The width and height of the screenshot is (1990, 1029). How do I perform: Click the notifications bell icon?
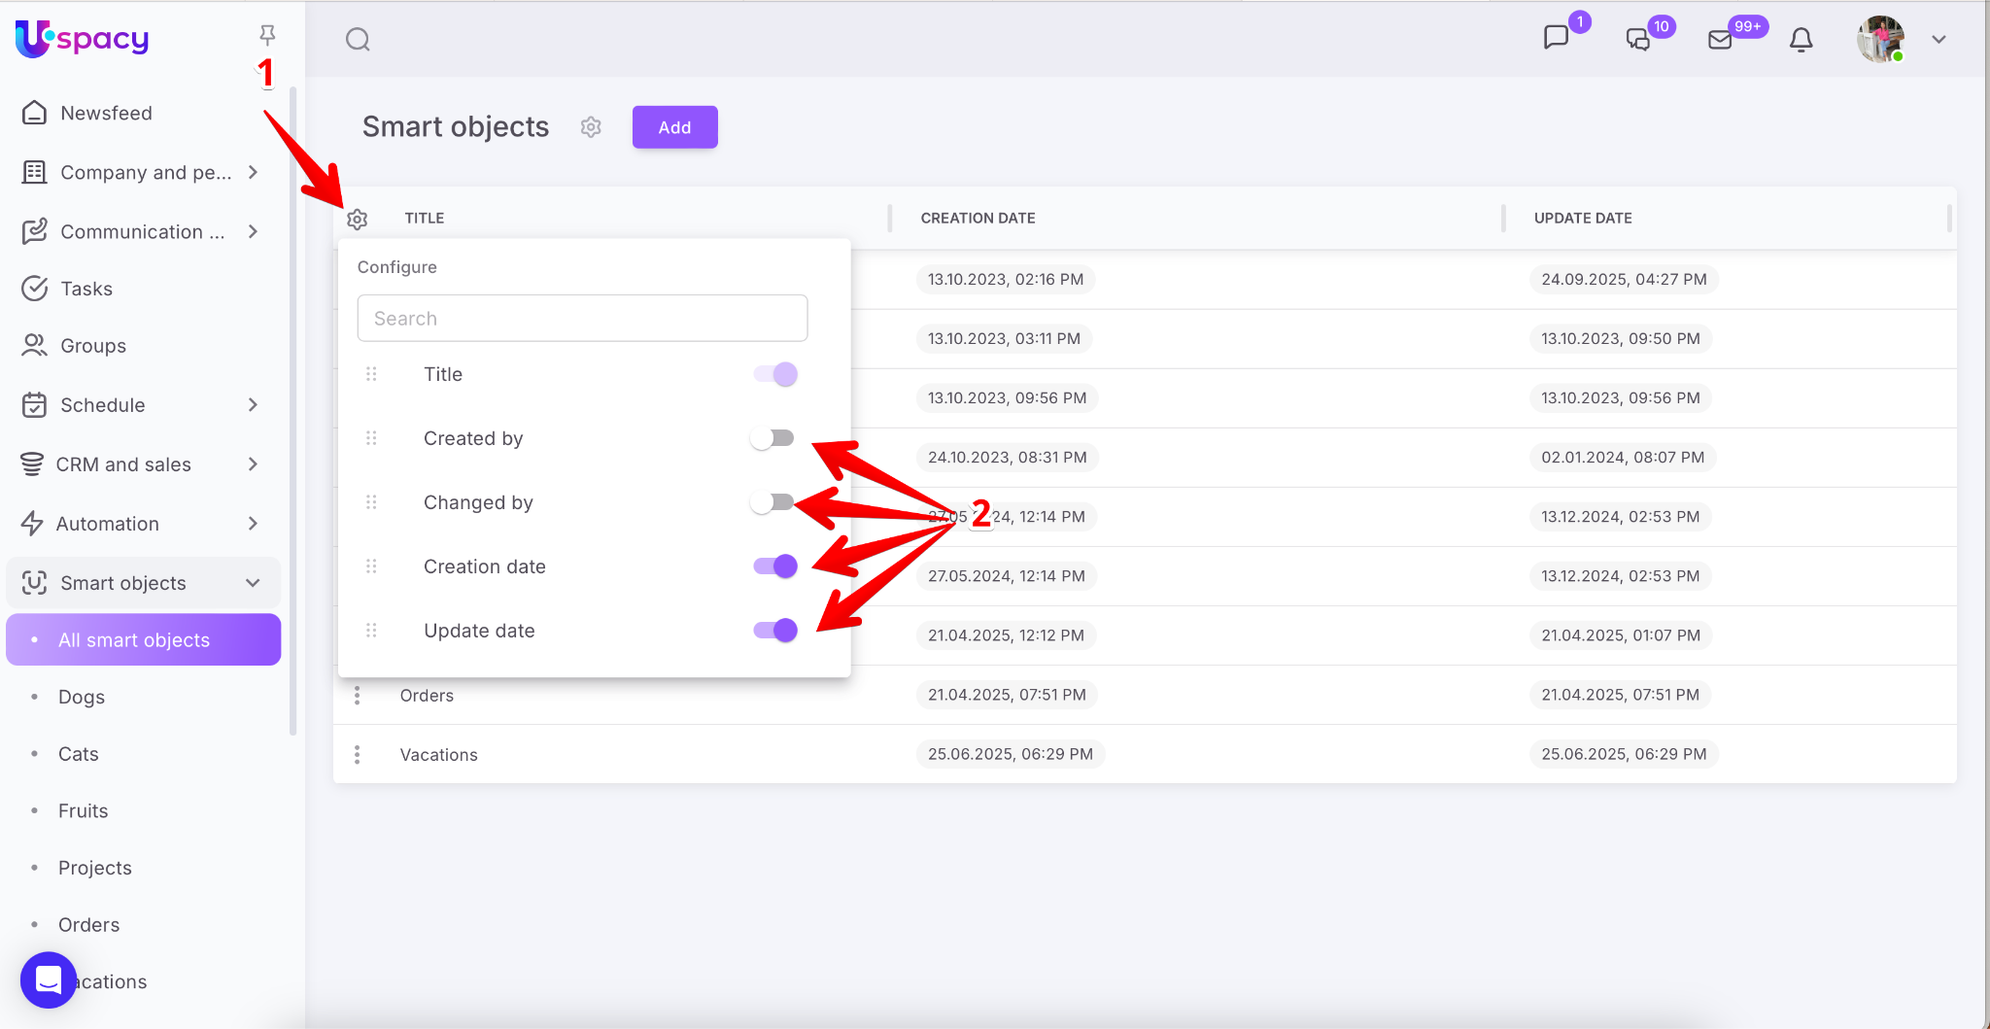pos(1801,40)
